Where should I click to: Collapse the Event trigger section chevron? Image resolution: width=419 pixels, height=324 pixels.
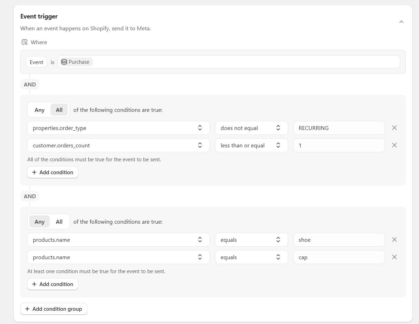point(401,22)
